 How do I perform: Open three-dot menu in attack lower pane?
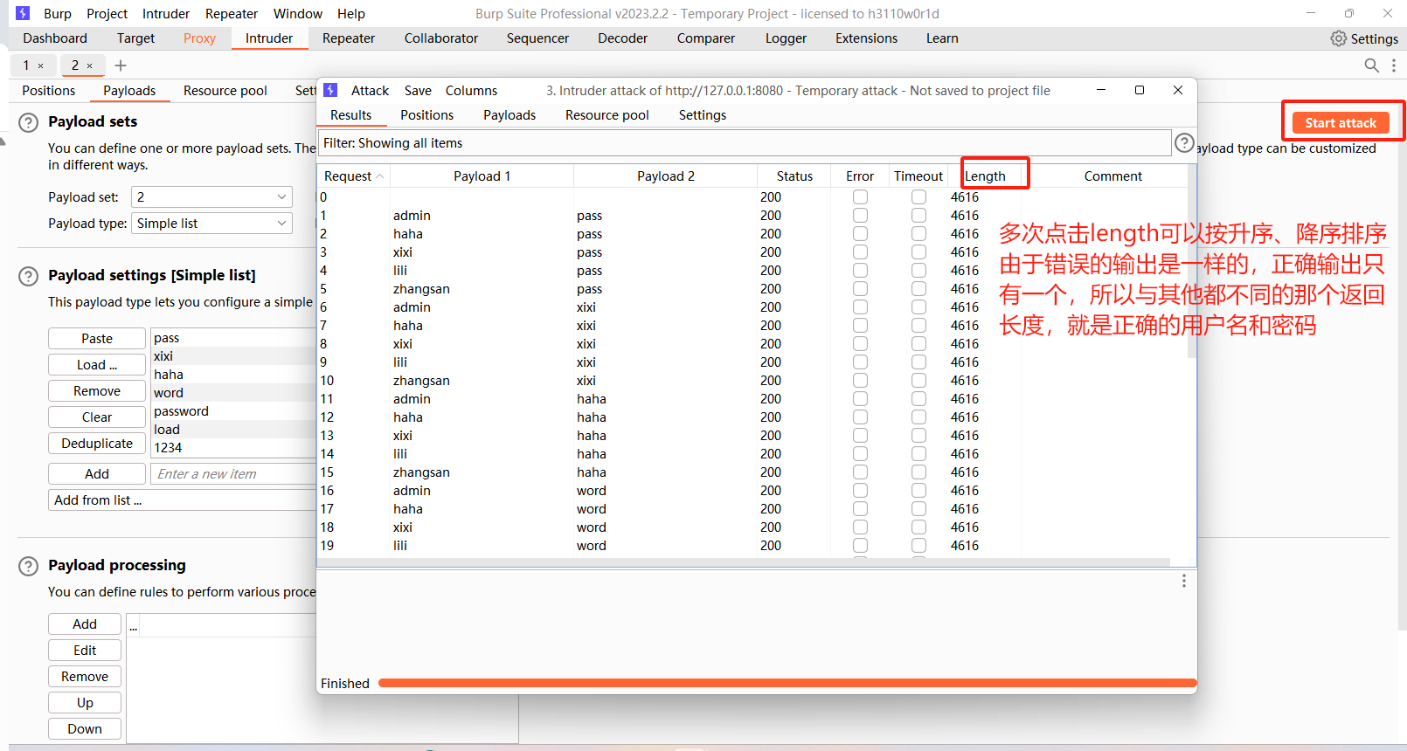pos(1184,581)
